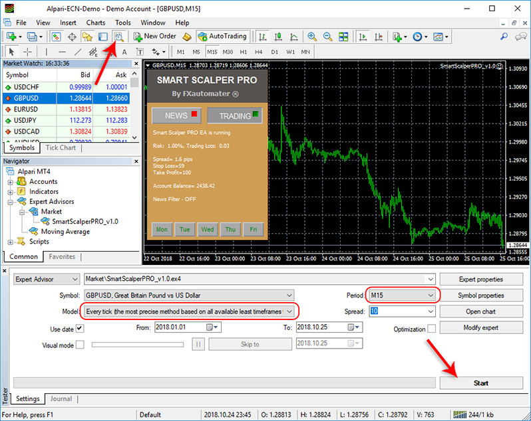Screen dimensions: 531x421
Task: Select the equidistant channel tool
Action: click(x=93, y=52)
